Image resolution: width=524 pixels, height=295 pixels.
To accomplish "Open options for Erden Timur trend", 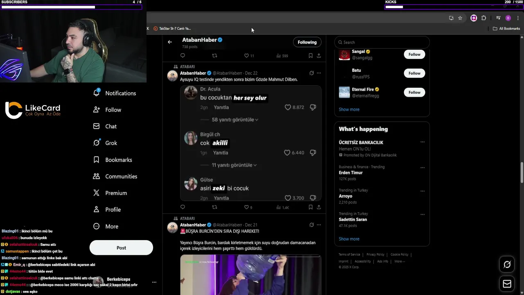I will click(x=422, y=168).
